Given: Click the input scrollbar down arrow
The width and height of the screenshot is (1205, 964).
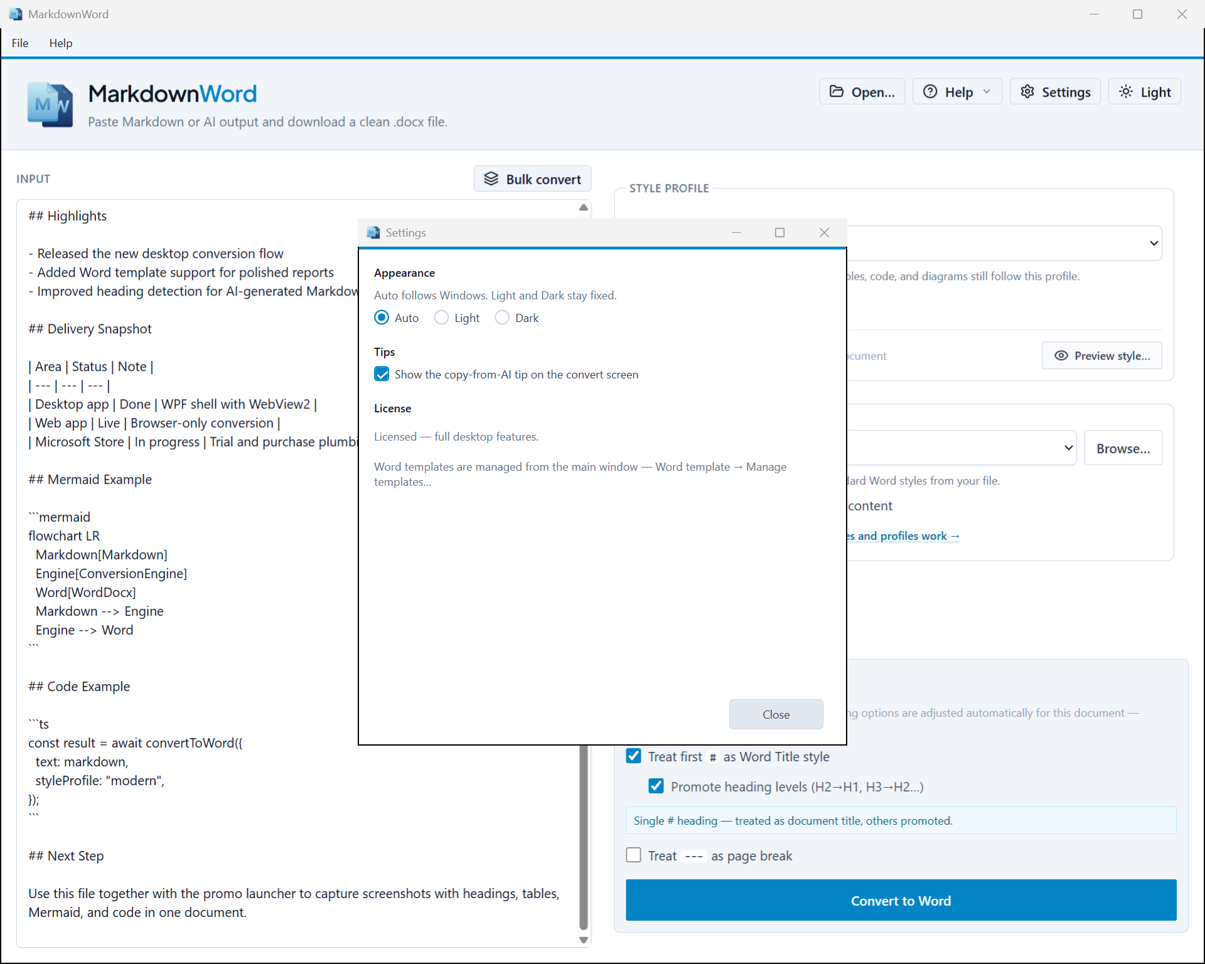Looking at the screenshot, I should click(x=584, y=940).
